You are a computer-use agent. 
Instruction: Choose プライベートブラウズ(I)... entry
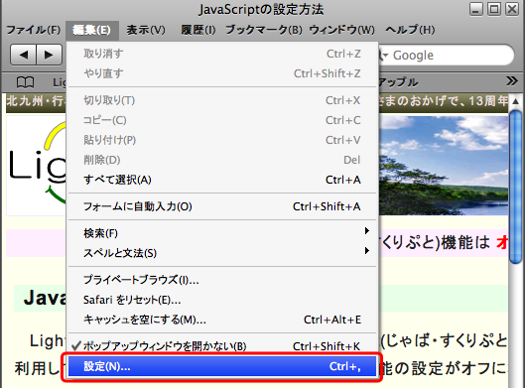click(222, 280)
